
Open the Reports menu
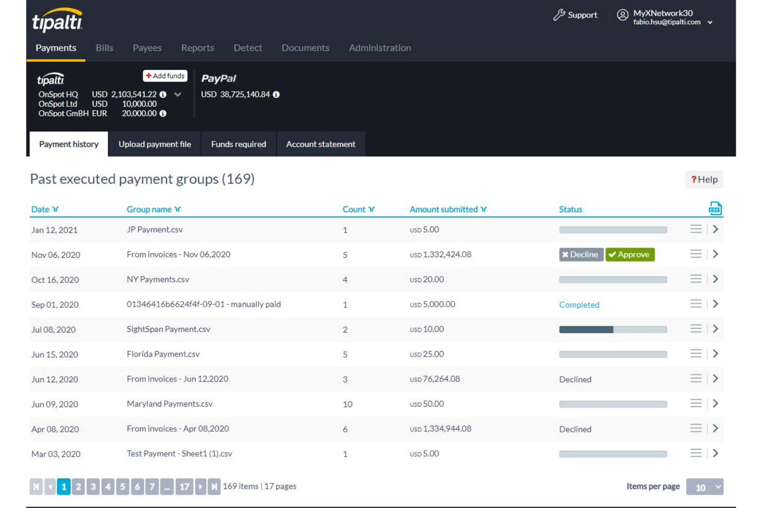point(198,48)
